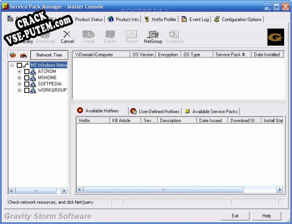This screenshot has width=292, height=224.
Task: Click the title bar application icon
Action: coord(6,6)
